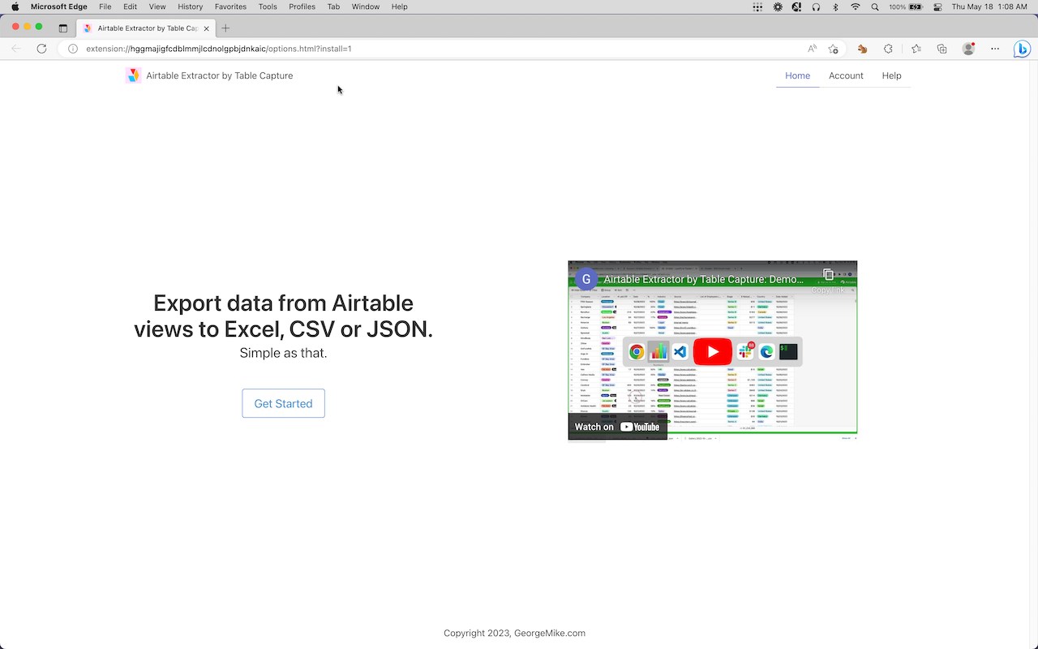1038x649 pixels.
Task: Click the copy link icon on video
Action: click(x=828, y=275)
